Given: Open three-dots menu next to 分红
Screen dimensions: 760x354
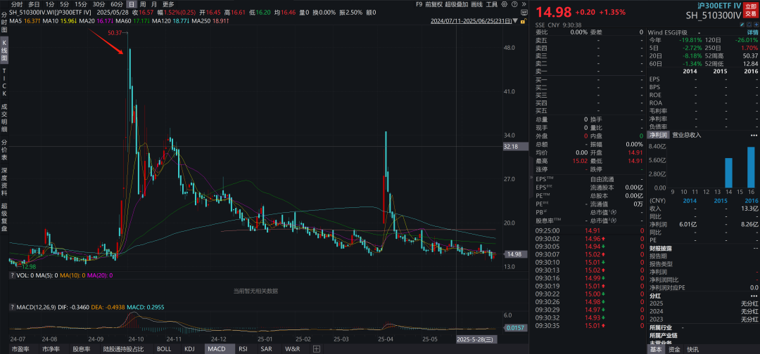Looking at the screenshot, I should pos(754,296).
